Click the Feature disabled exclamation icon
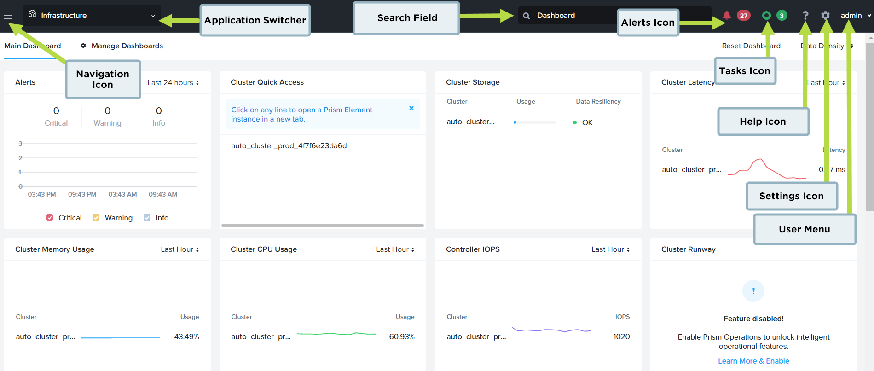Image resolution: width=874 pixels, height=371 pixels. (753, 291)
